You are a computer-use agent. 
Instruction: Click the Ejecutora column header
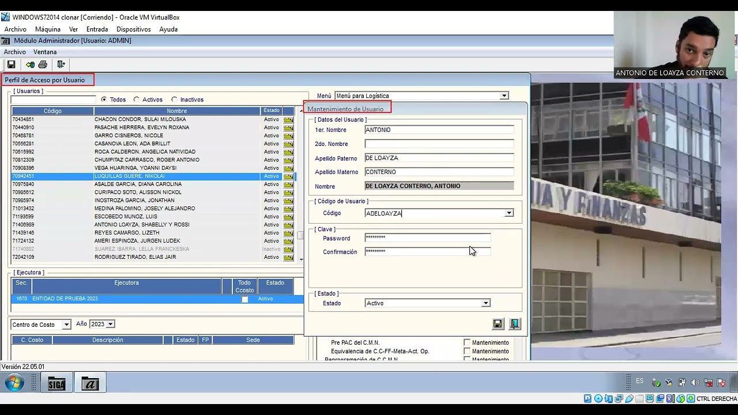(x=126, y=286)
